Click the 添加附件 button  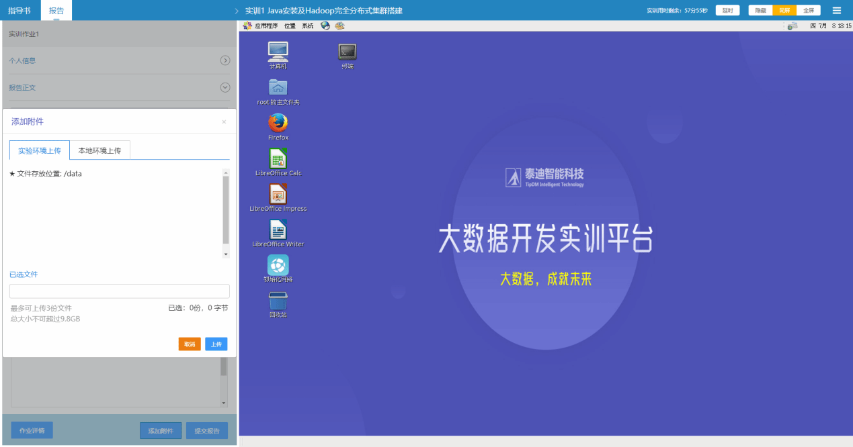point(161,430)
